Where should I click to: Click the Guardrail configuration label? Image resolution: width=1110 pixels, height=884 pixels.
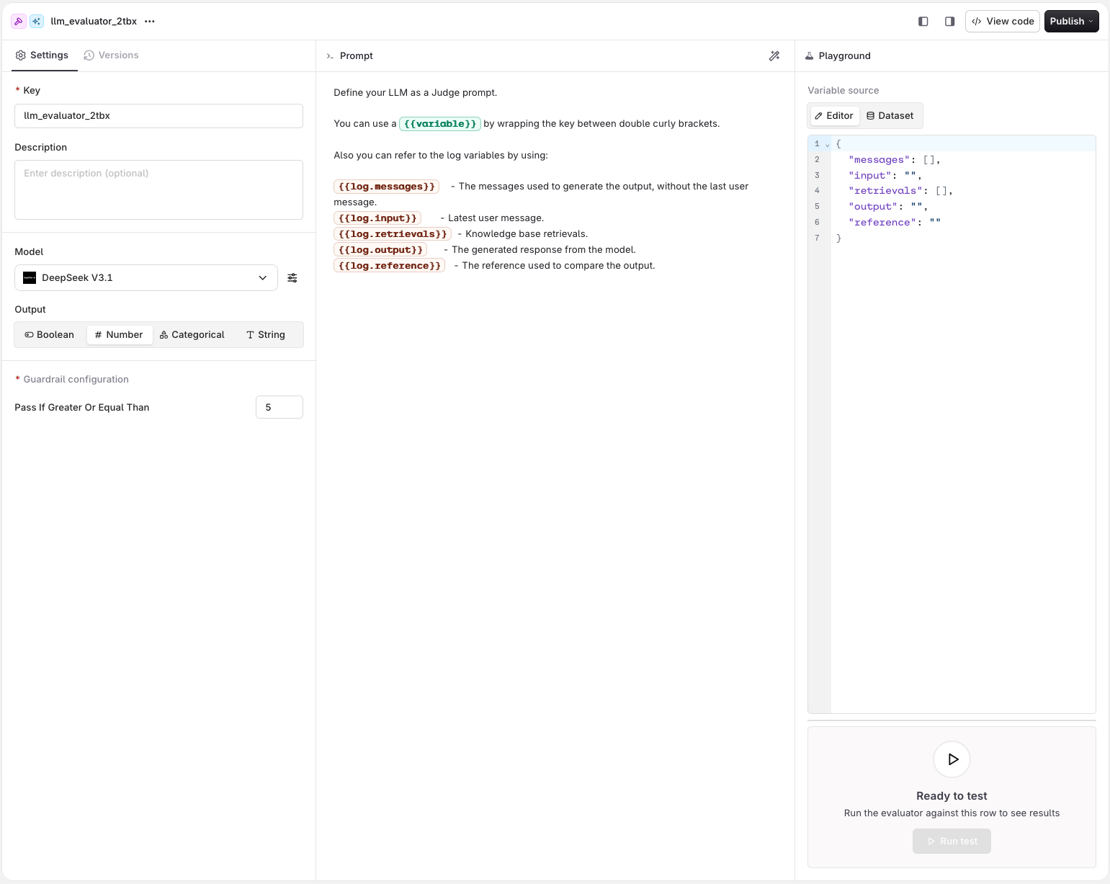pyautogui.click(x=76, y=380)
